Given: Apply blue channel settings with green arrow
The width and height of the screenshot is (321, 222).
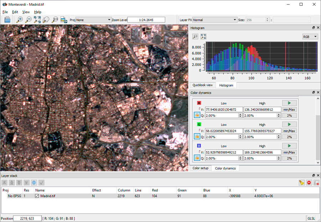Looking at the screenshot, I should click(289, 146).
